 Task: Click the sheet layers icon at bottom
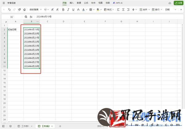(10, 126)
